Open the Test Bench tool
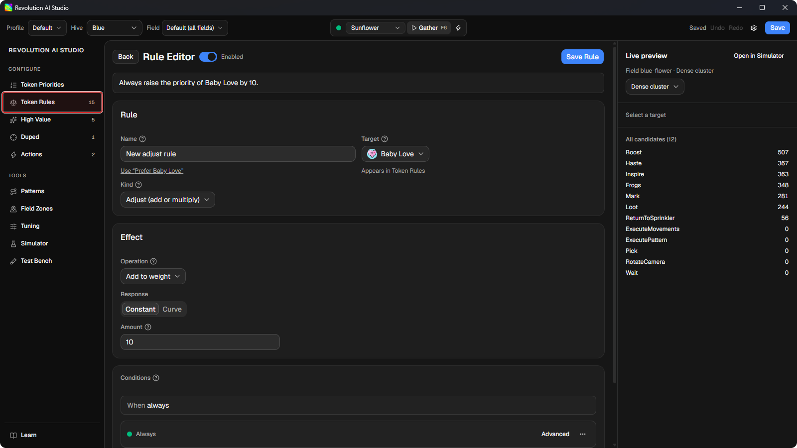This screenshot has height=448, width=797. [52, 261]
